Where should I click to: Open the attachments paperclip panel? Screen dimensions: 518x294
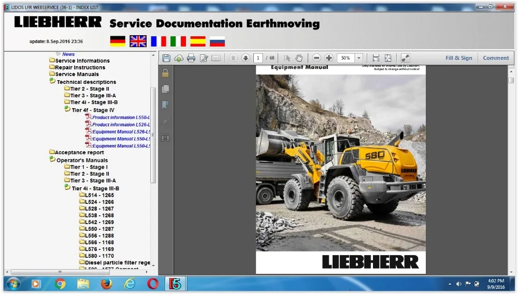165,122
